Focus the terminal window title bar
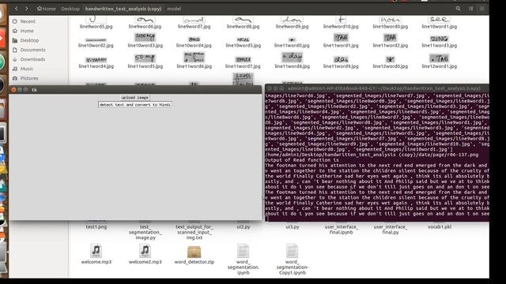 tap(377, 88)
